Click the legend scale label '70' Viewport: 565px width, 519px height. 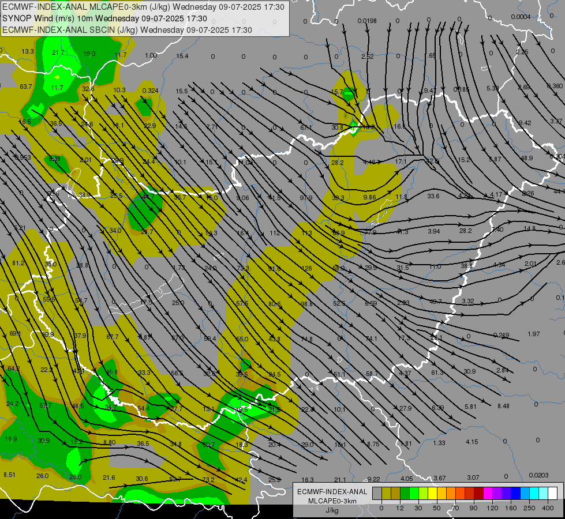coord(455,508)
